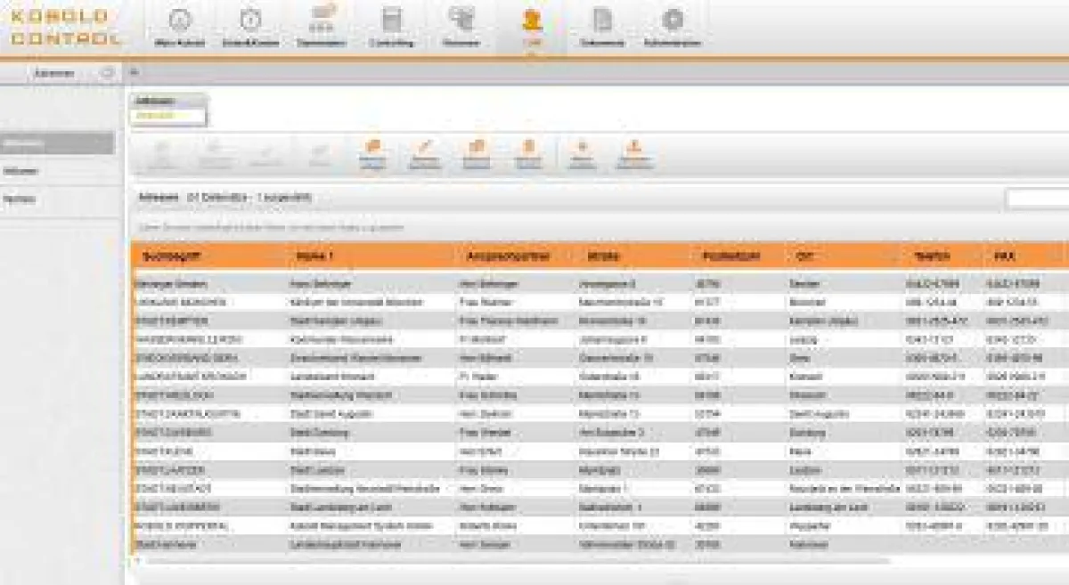1069x585 pixels.
Task: Sort table by Suchbegriff column header
Action: coord(172,256)
